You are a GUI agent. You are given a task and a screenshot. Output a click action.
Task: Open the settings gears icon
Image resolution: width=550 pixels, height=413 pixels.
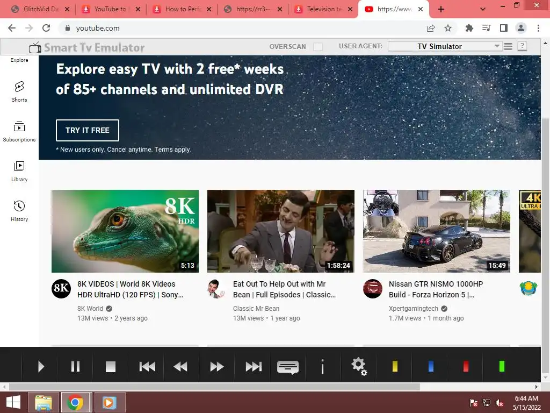[359, 366]
